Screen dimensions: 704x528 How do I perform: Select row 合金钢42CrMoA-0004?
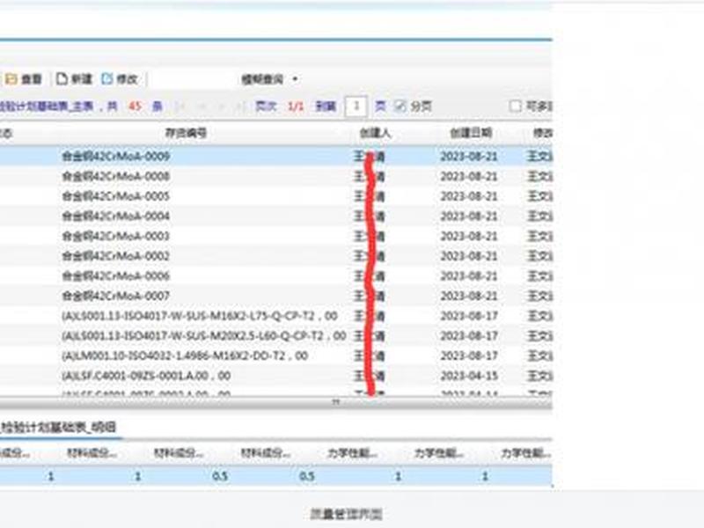tap(276, 216)
